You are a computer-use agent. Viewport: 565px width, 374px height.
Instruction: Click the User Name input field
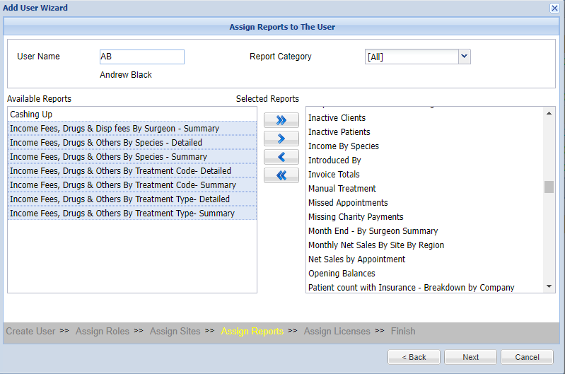point(141,57)
